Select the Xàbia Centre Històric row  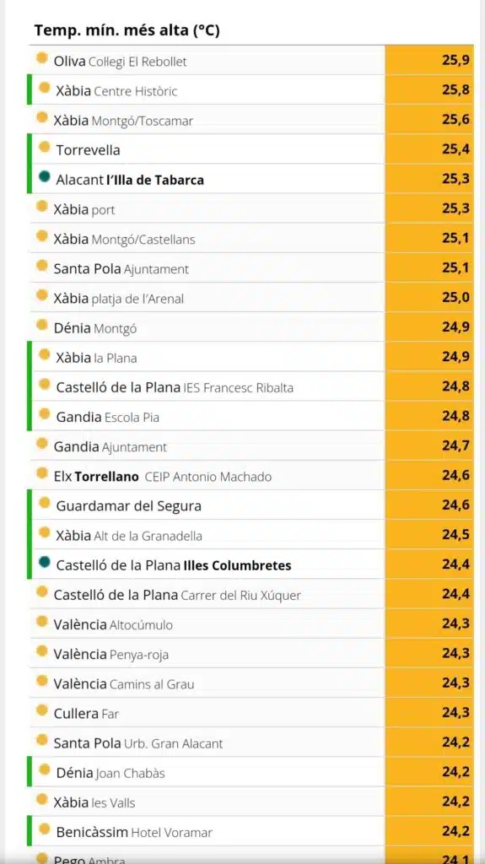click(x=251, y=89)
